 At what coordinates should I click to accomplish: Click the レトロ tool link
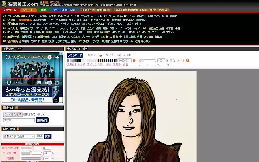(138, 23)
